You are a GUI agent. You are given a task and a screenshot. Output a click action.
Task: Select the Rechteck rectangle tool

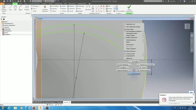[27, 8]
